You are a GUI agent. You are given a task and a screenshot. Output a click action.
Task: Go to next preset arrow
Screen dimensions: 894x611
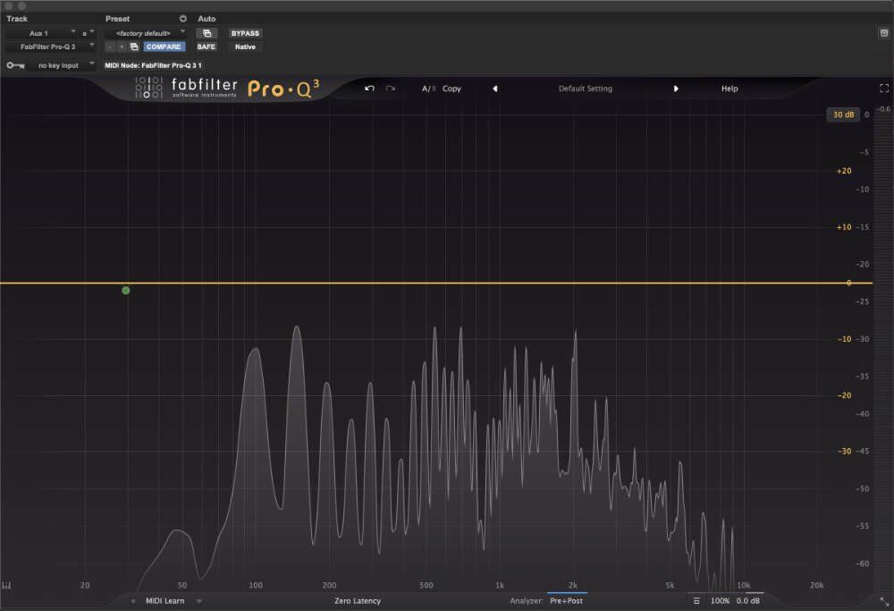point(676,89)
